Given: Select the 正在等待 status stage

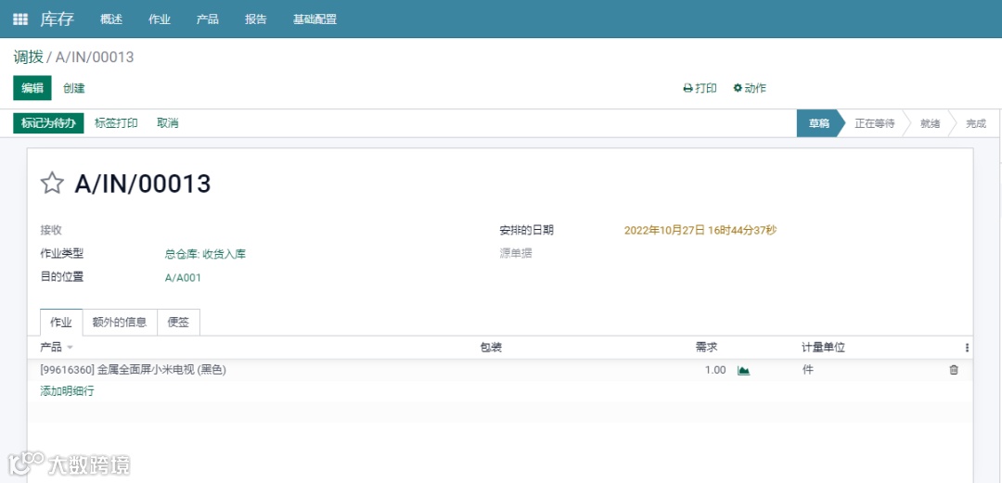Looking at the screenshot, I should click(x=874, y=124).
